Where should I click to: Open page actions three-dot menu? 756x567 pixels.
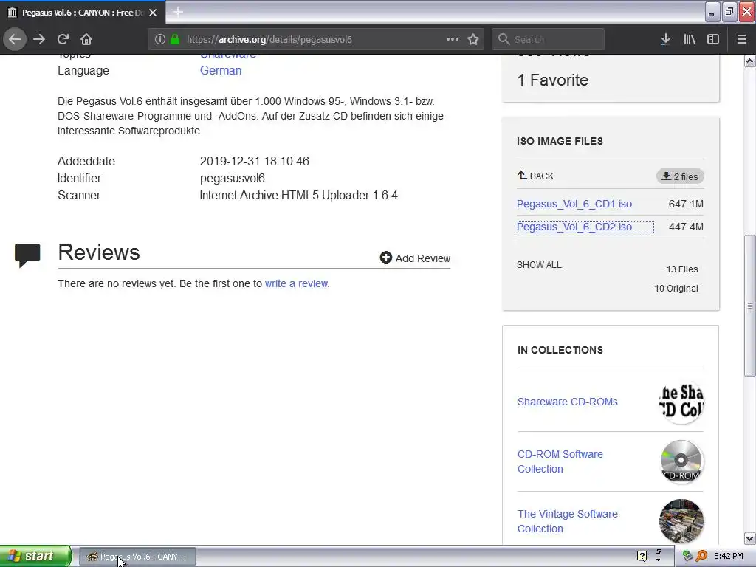tap(453, 39)
